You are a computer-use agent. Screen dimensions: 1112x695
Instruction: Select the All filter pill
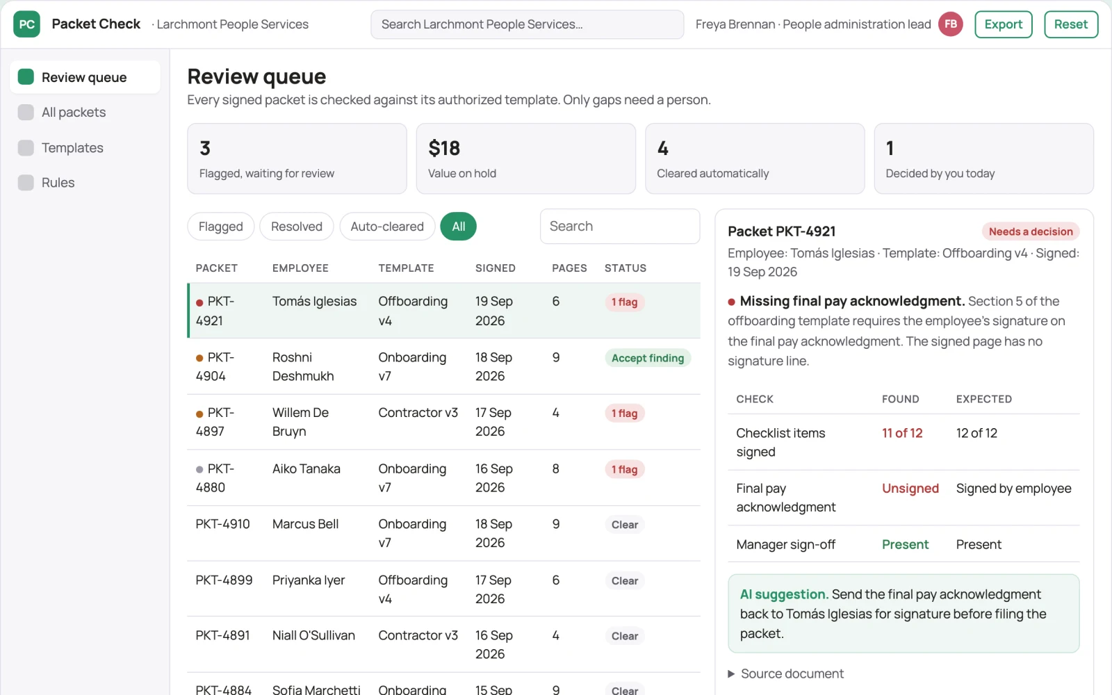click(x=458, y=227)
